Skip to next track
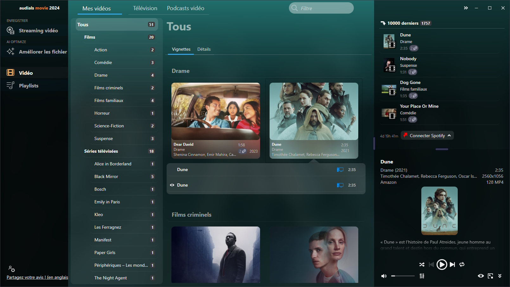Image resolution: width=510 pixels, height=287 pixels. point(452,265)
